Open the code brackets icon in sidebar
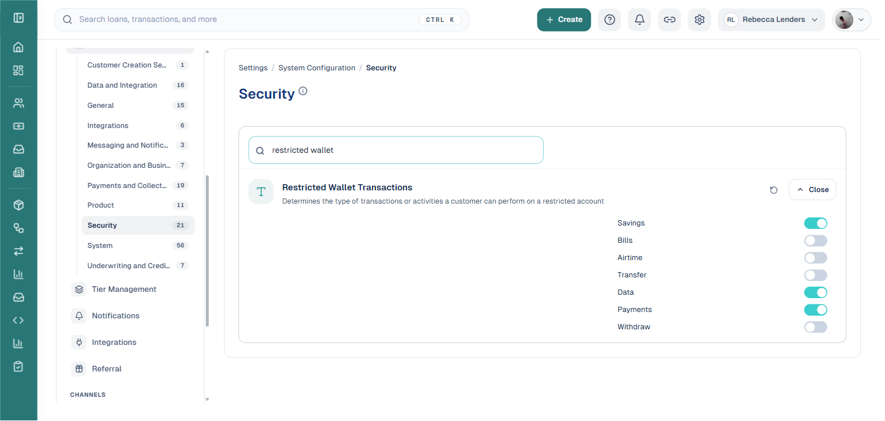This screenshot has width=885, height=421. pos(18,320)
